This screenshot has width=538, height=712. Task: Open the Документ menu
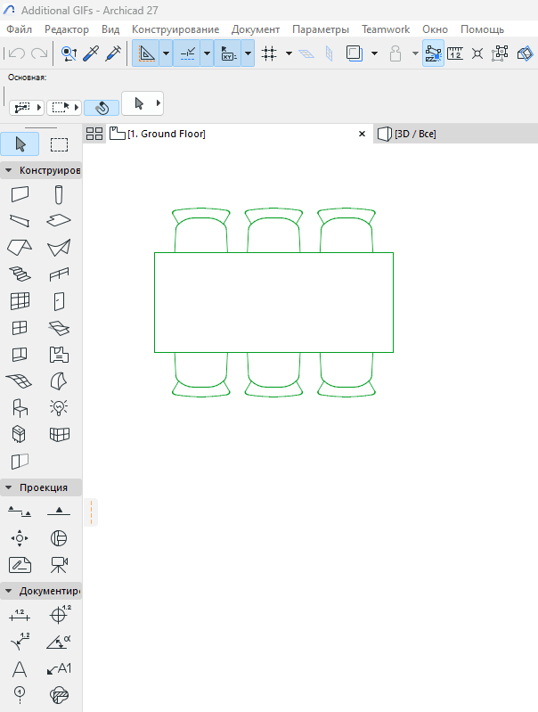(256, 29)
